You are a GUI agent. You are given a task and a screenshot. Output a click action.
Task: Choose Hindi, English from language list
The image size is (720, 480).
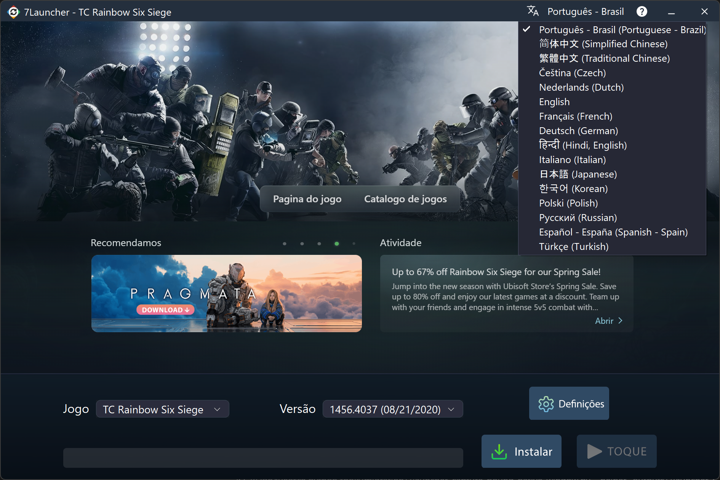click(x=612, y=146)
